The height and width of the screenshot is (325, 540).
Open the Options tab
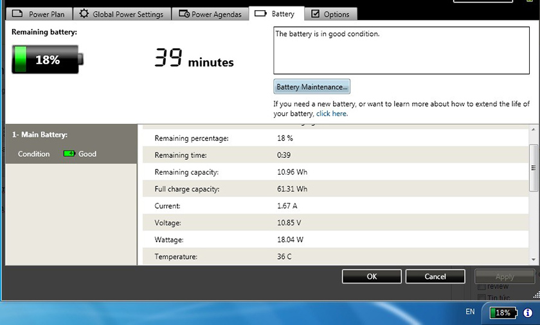click(330, 14)
